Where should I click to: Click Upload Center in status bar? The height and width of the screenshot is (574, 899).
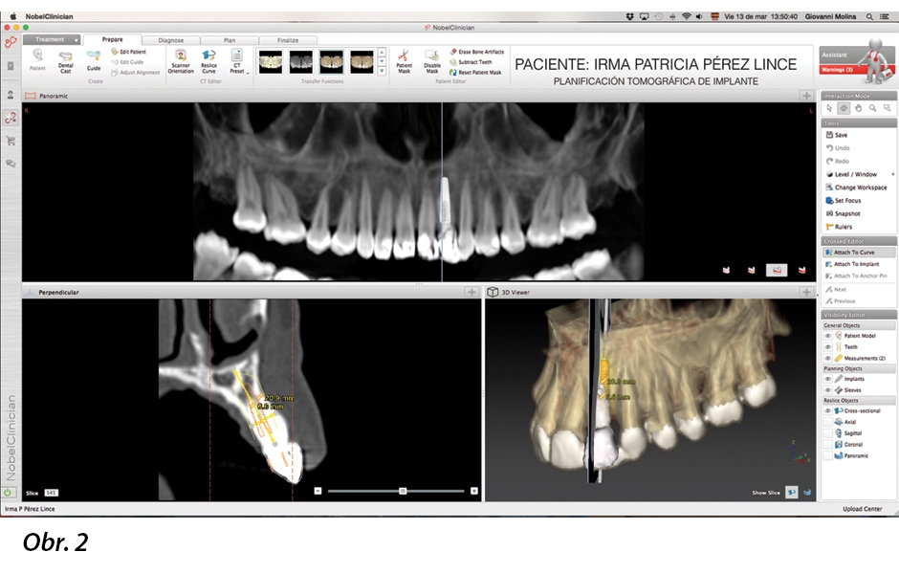coord(863,509)
